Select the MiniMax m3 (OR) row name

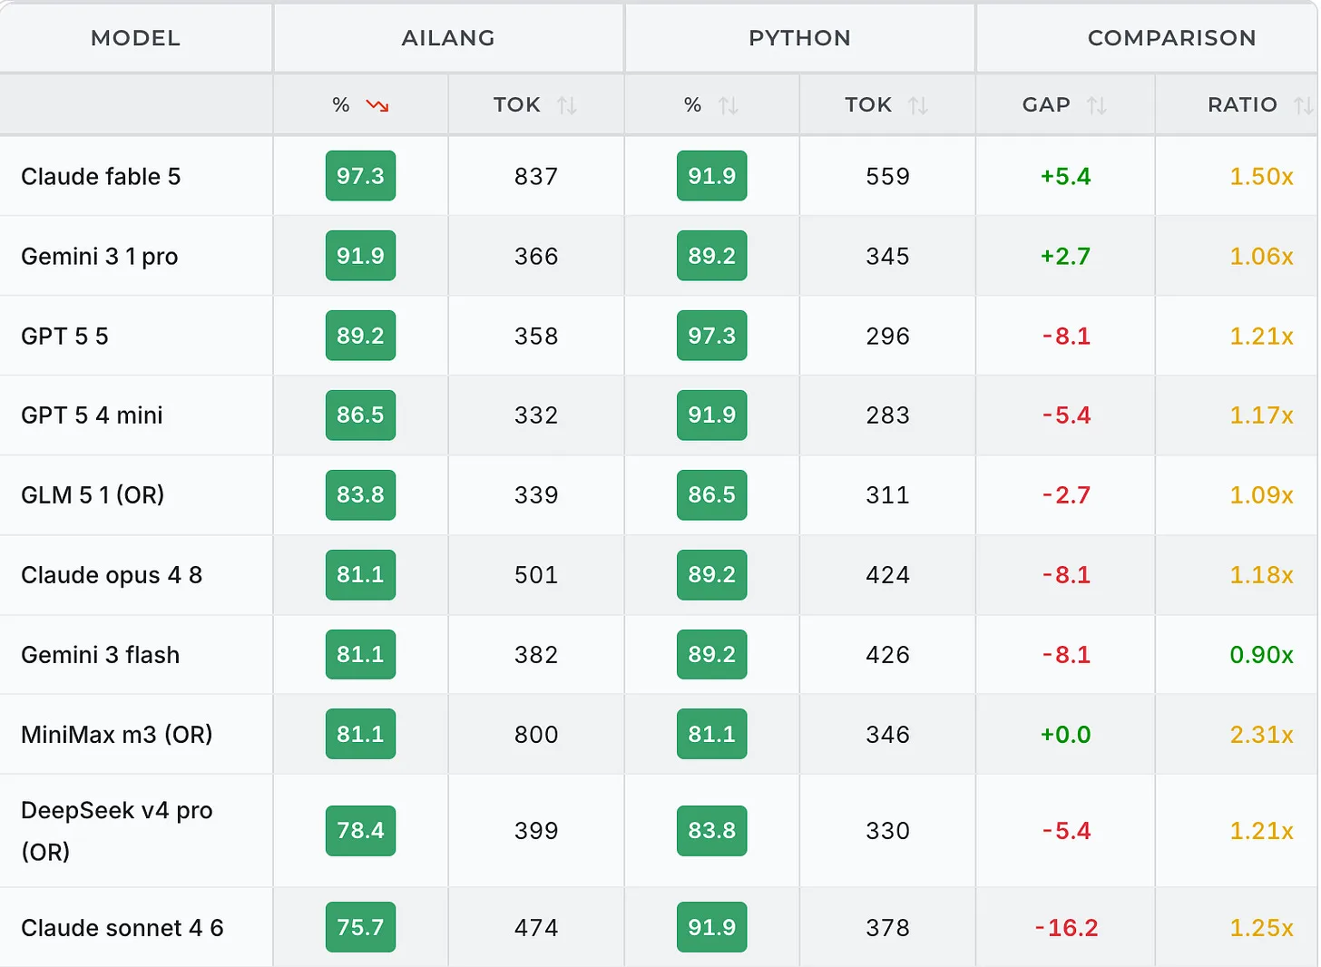116,734
